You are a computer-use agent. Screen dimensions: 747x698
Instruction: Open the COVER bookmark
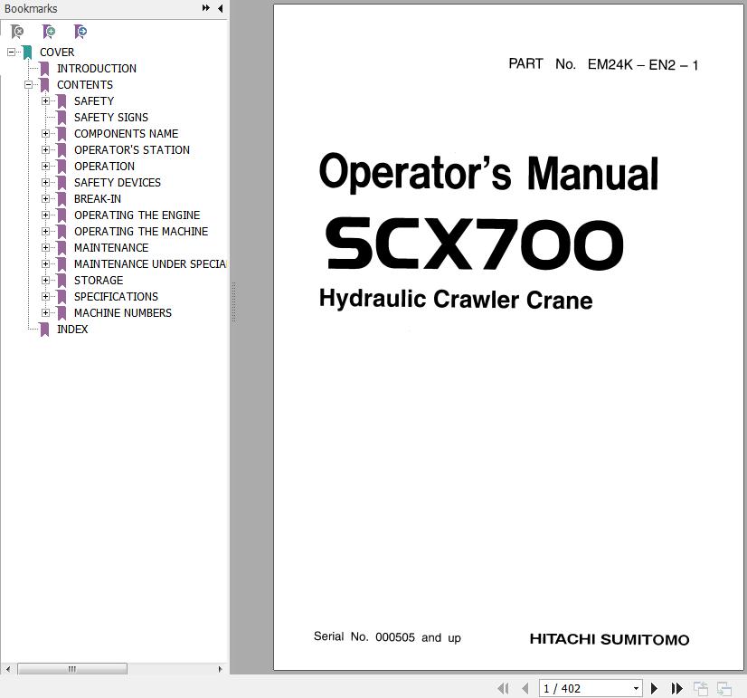coord(57,53)
